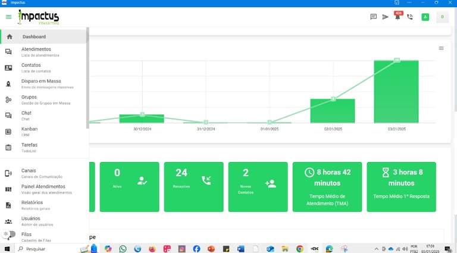Open Disparo em Massa menu item
The width and height of the screenshot is (457, 253).
(x=43, y=84)
